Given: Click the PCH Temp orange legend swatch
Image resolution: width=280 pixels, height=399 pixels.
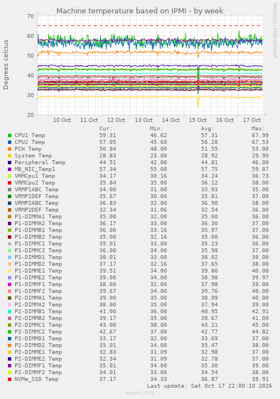Looking at the screenshot, I should tap(10, 149).
